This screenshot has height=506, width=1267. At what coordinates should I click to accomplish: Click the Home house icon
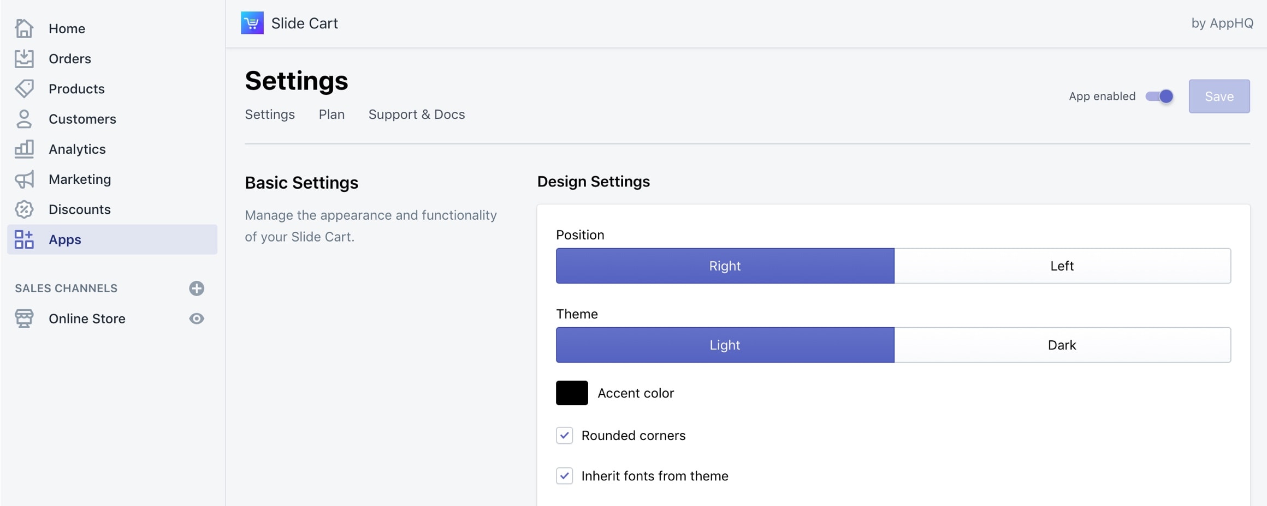tap(24, 28)
